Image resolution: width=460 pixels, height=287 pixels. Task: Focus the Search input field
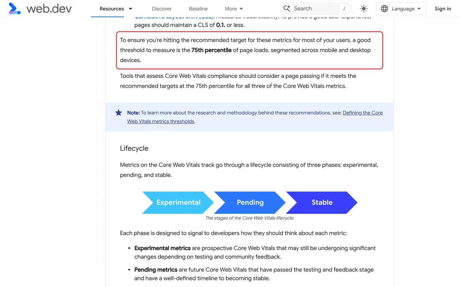pyautogui.click(x=315, y=9)
